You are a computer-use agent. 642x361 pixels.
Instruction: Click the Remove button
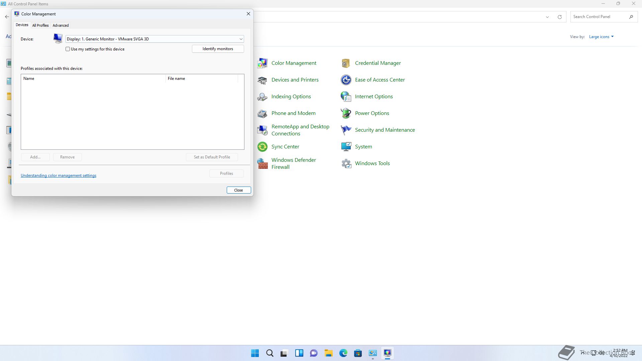coord(68,157)
